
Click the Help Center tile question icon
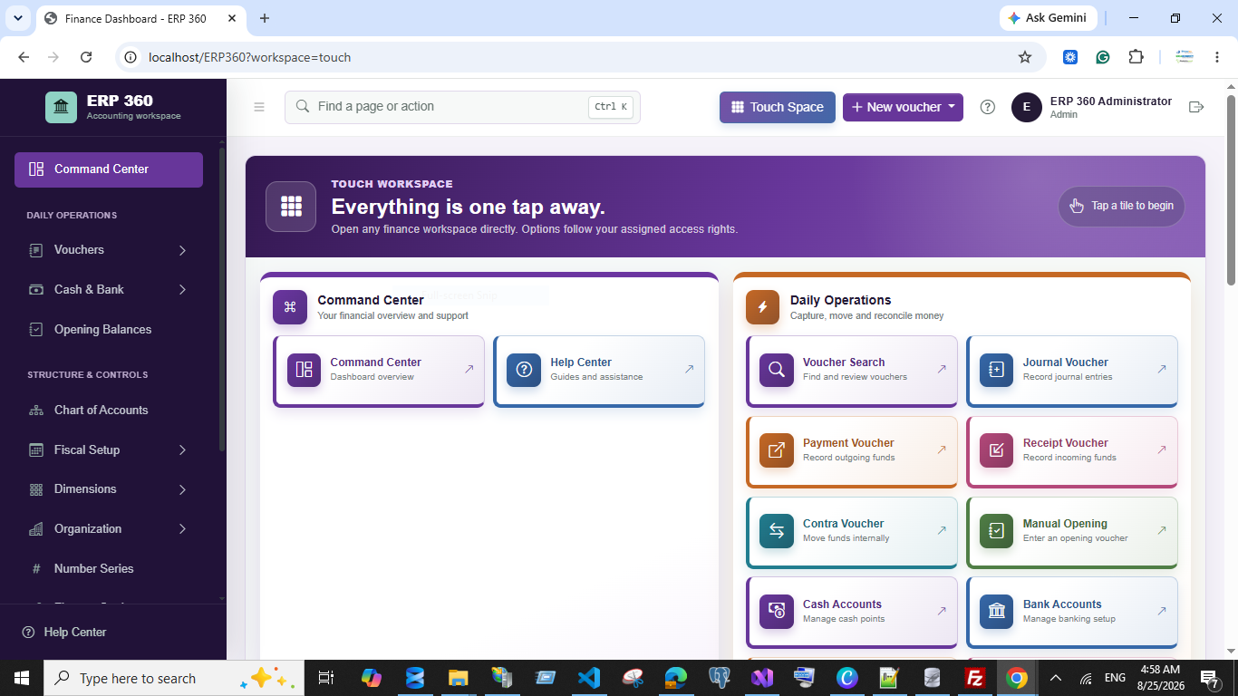click(x=524, y=370)
